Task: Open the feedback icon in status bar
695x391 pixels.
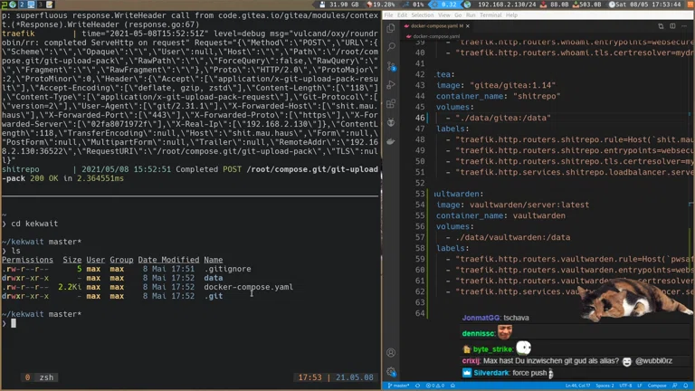Action: (x=674, y=386)
